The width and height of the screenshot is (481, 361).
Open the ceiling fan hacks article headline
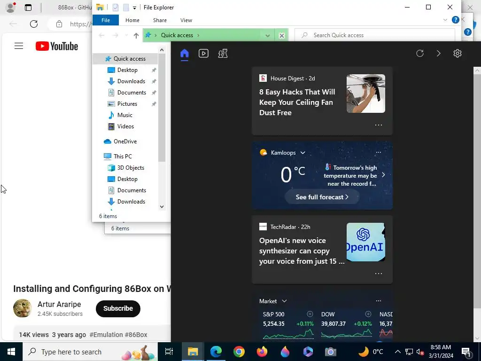[297, 102]
